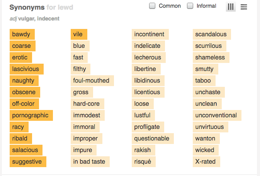The height and width of the screenshot is (176, 260).
Task: Select the synonym "wanton"
Action: (x=206, y=139)
